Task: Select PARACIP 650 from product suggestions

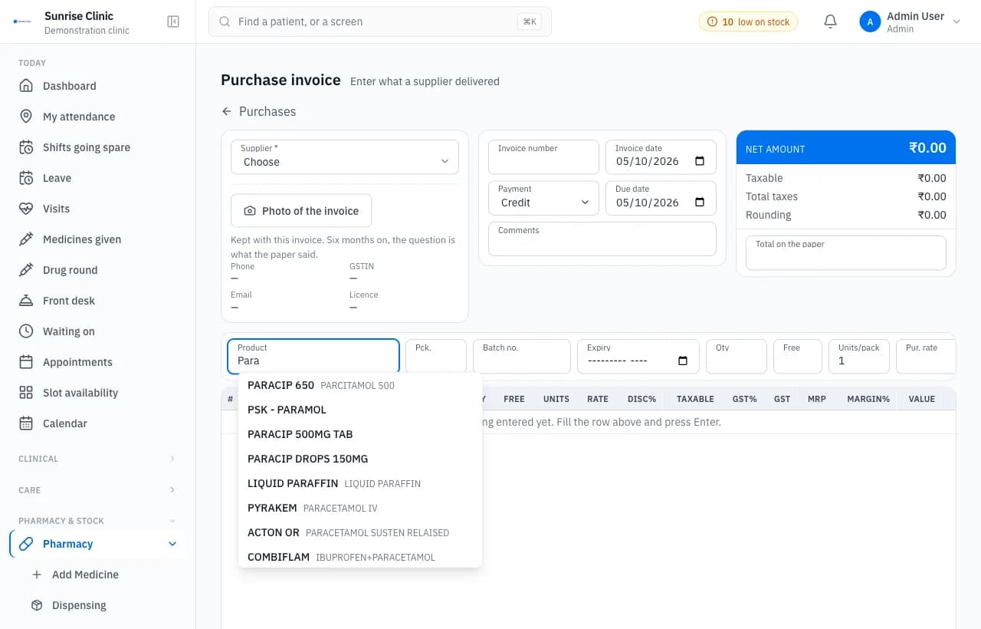Action: pyautogui.click(x=360, y=385)
